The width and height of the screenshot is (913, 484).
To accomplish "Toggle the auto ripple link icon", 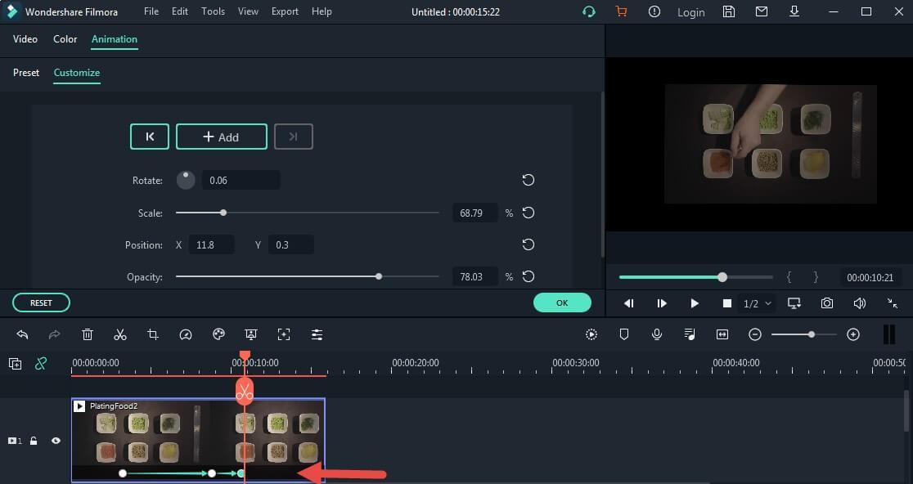I will click(40, 364).
